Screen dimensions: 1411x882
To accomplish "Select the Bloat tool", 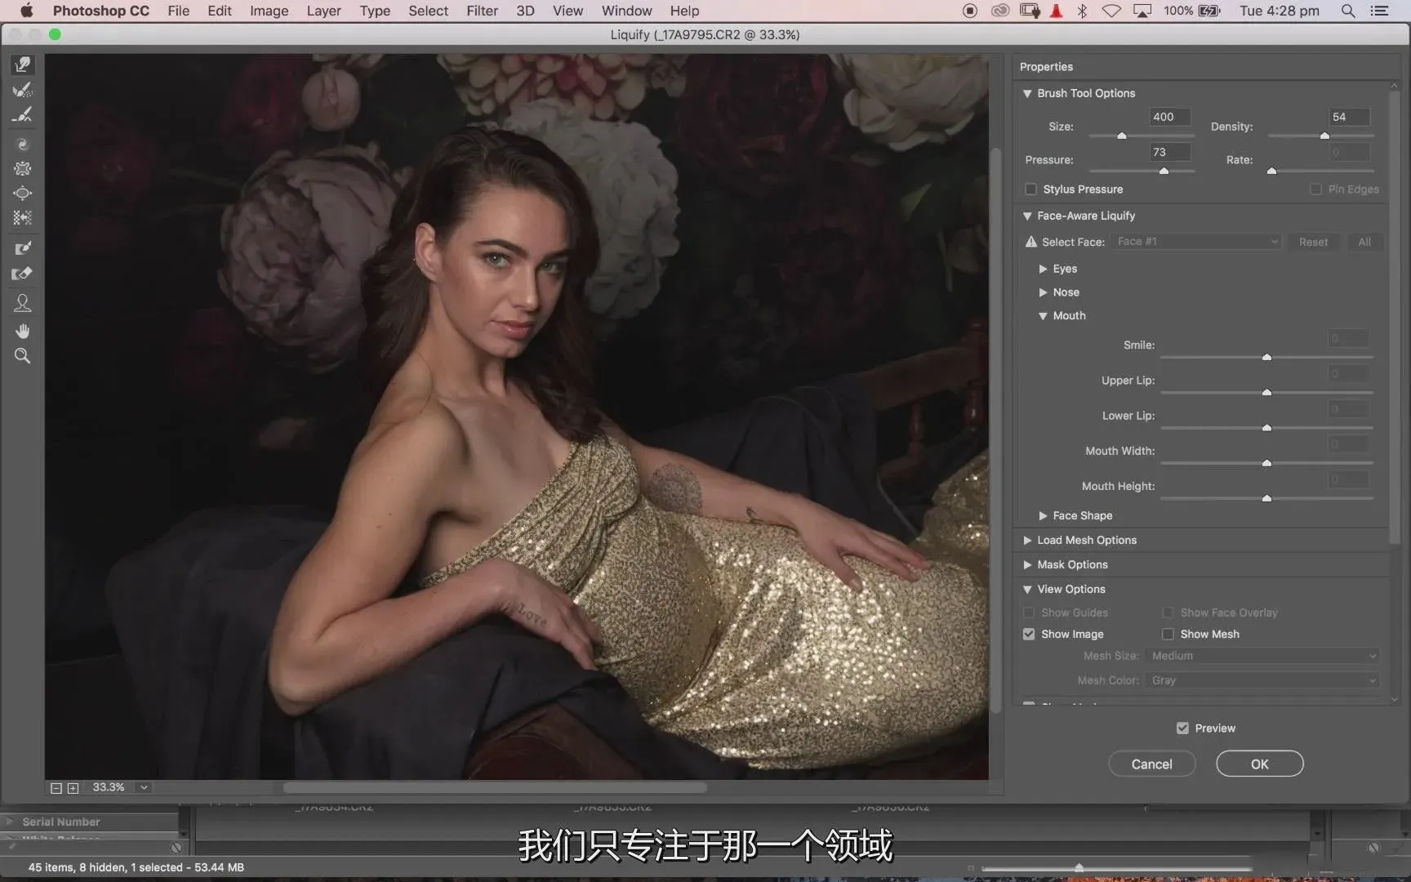I will [23, 194].
